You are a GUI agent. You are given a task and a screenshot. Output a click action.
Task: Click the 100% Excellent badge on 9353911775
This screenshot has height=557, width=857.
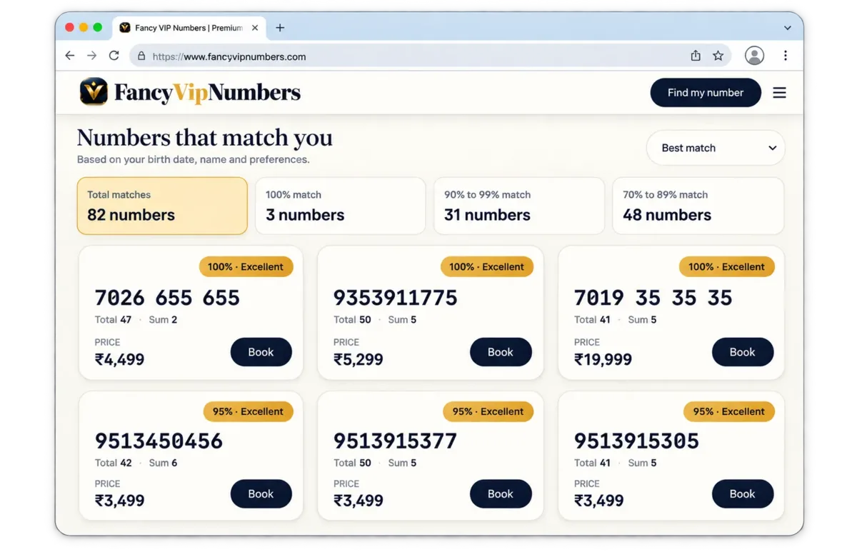pos(487,267)
